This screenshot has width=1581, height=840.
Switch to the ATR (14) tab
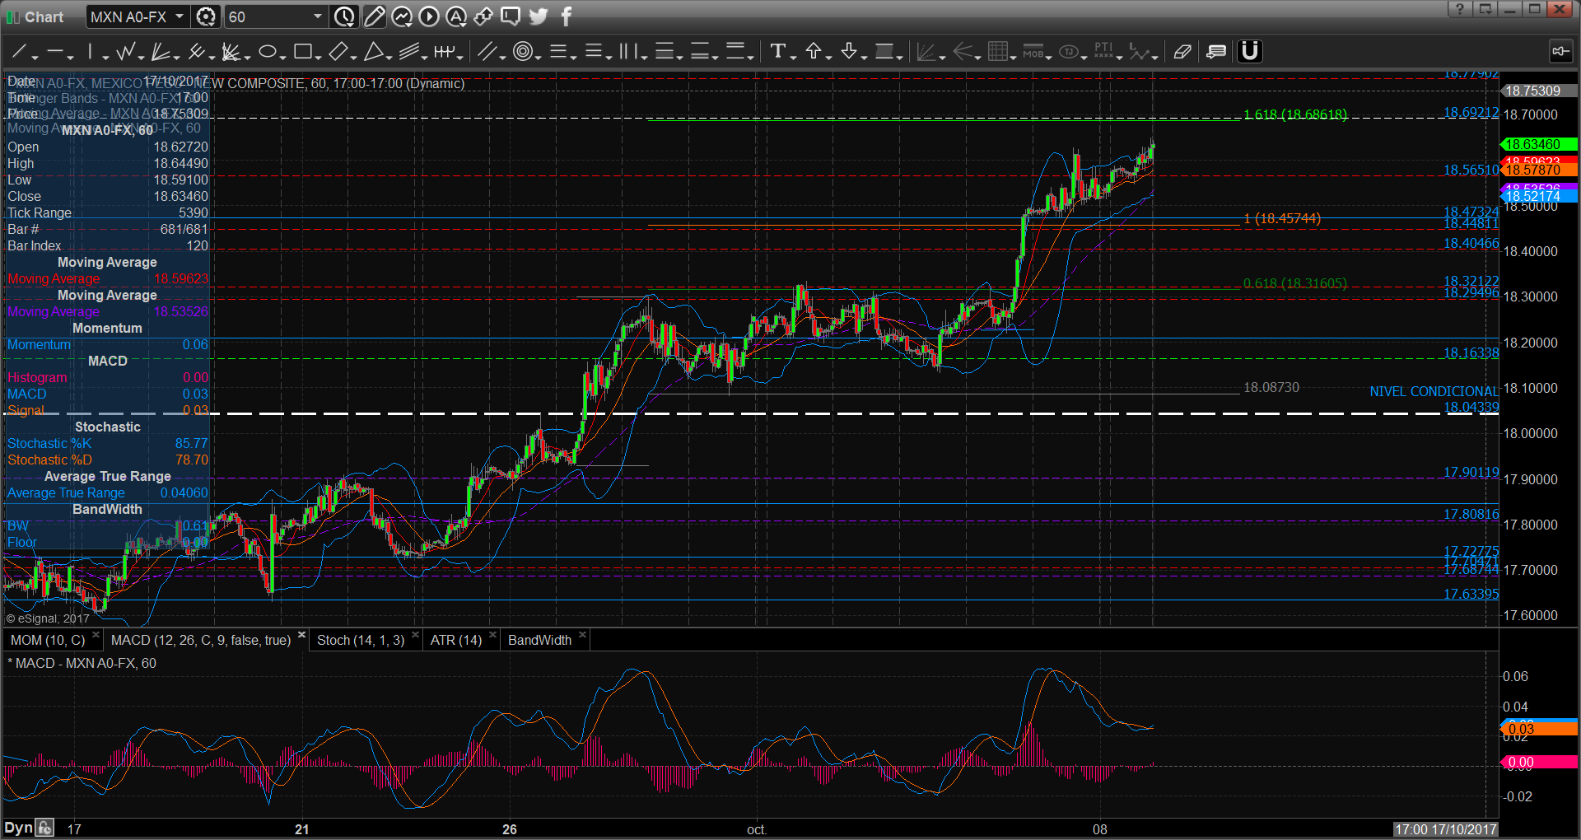point(456,641)
